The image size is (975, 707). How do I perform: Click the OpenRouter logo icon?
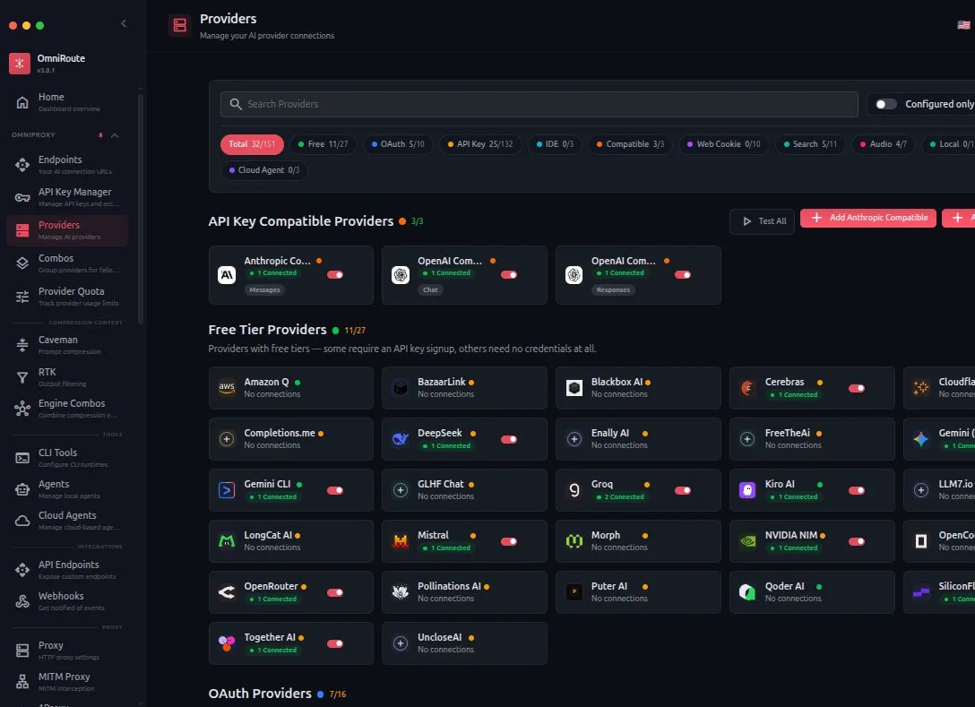pyautogui.click(x=227, y=592)
